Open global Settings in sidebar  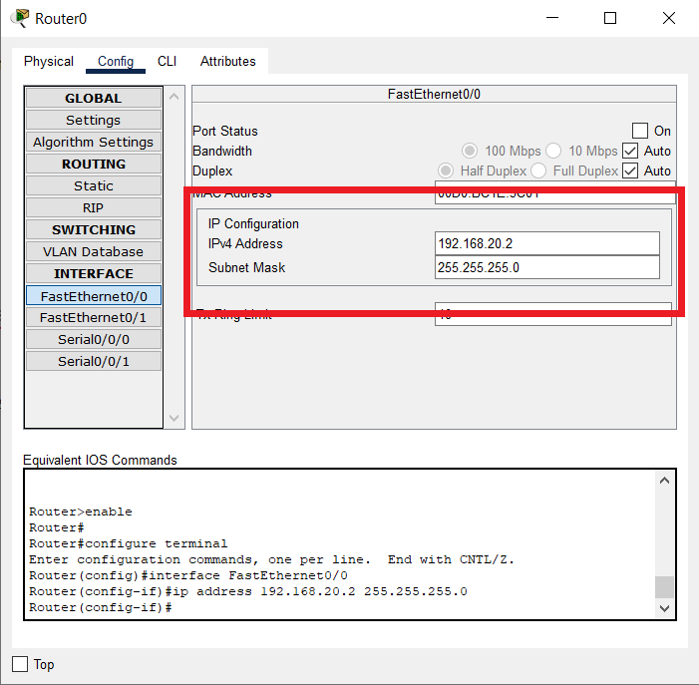tap(94, 120)
